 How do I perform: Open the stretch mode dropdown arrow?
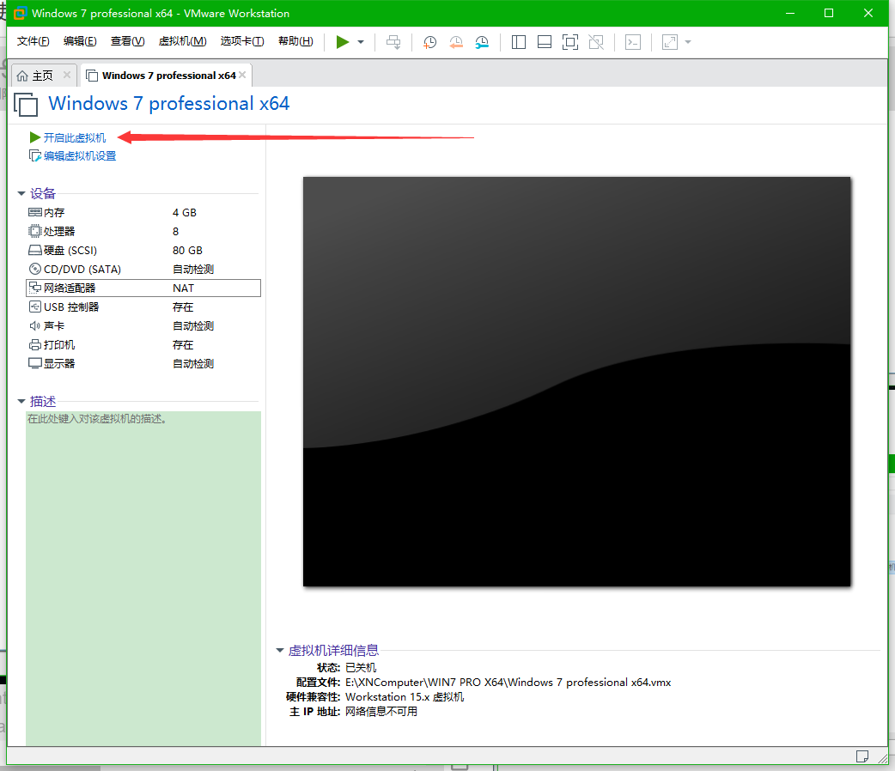tap(688, 42)
